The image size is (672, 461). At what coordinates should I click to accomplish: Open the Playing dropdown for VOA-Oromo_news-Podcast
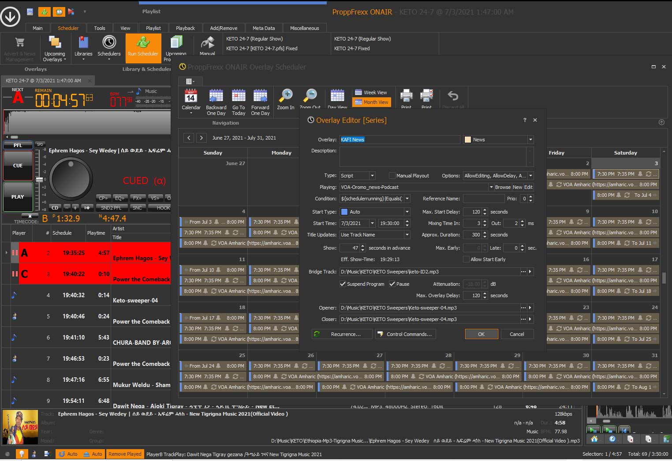tap(491, 187)
